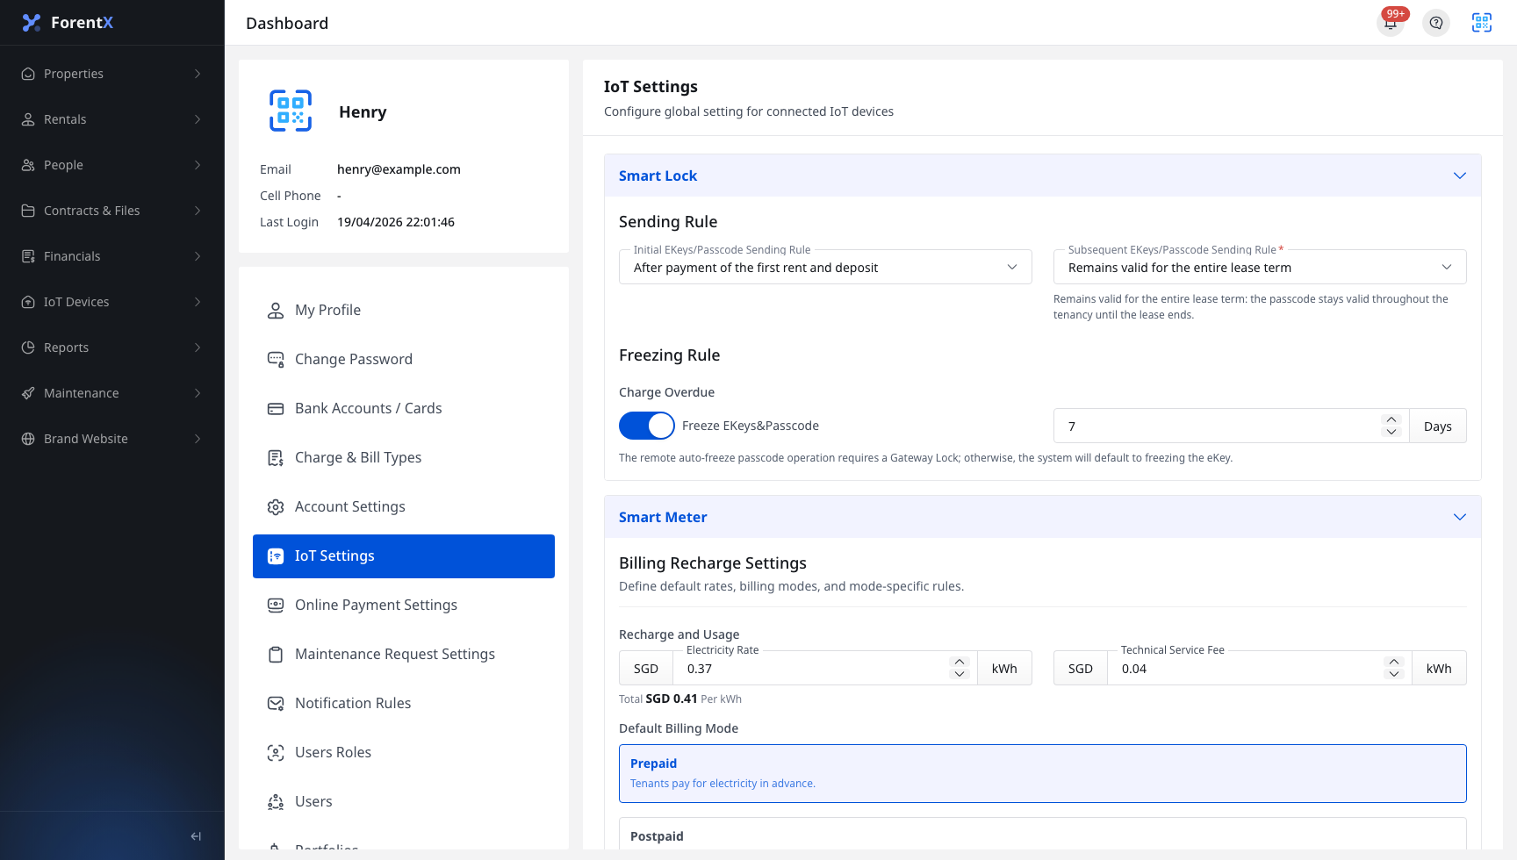Increase the freeze days stepper value
1517x860 pixels.
point(1391,419)
